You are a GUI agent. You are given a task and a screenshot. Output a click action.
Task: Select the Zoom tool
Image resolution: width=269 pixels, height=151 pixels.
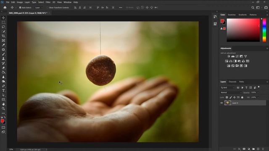point(3,109)
